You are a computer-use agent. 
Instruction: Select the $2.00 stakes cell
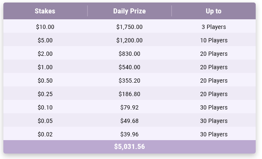coord(45,54)
